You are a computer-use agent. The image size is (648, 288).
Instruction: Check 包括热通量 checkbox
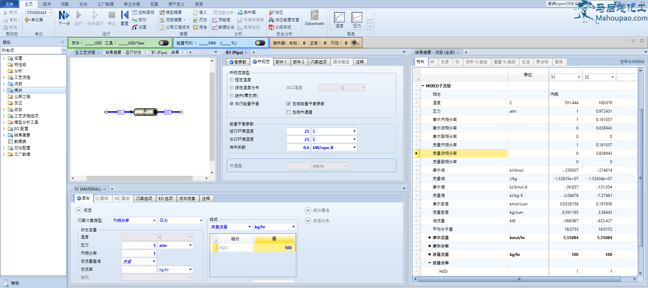pyautogui.click(x=288, y=112)
